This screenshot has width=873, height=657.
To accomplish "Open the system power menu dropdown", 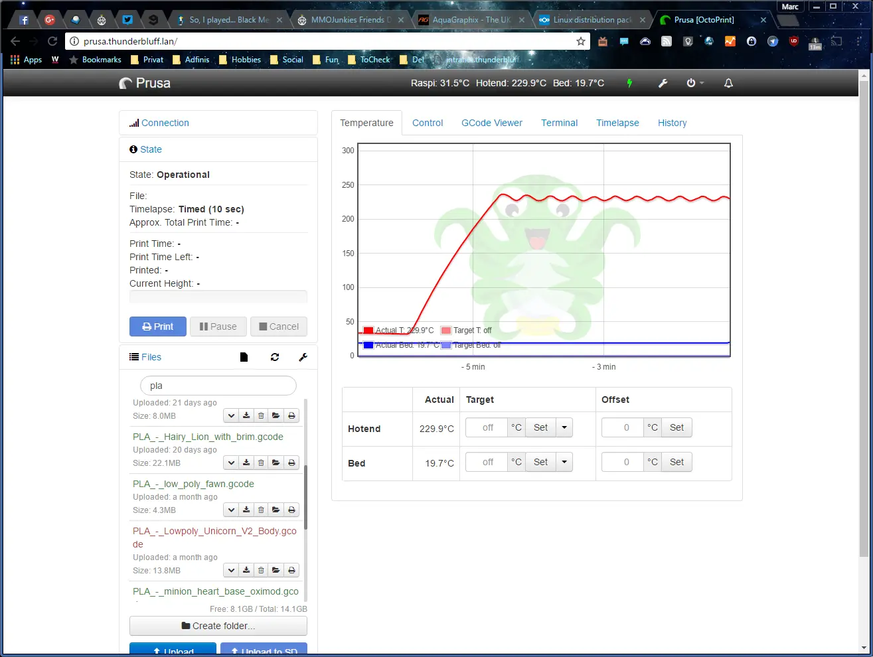I will pos(694,83).
